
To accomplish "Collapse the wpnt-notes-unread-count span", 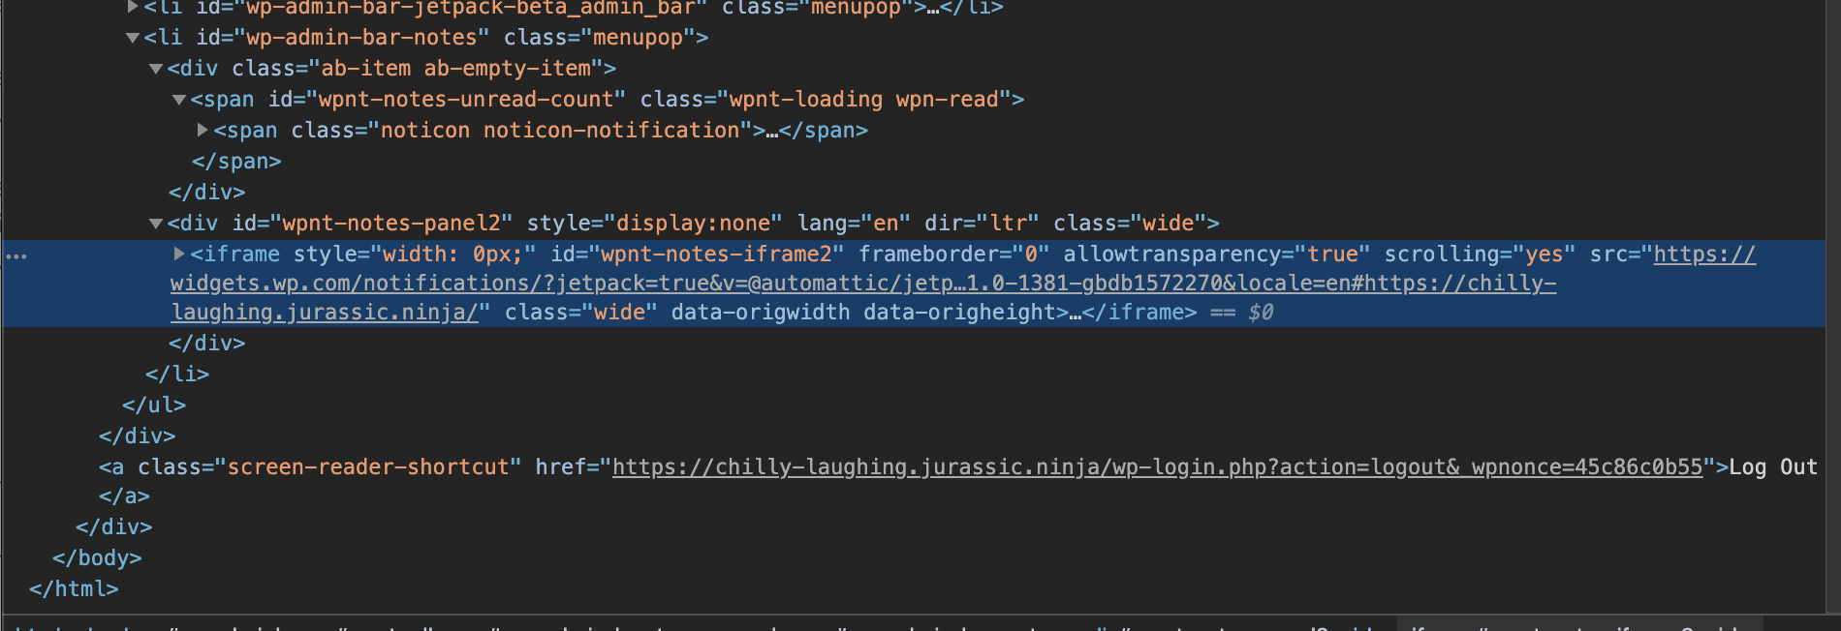I will click(179, 100).
